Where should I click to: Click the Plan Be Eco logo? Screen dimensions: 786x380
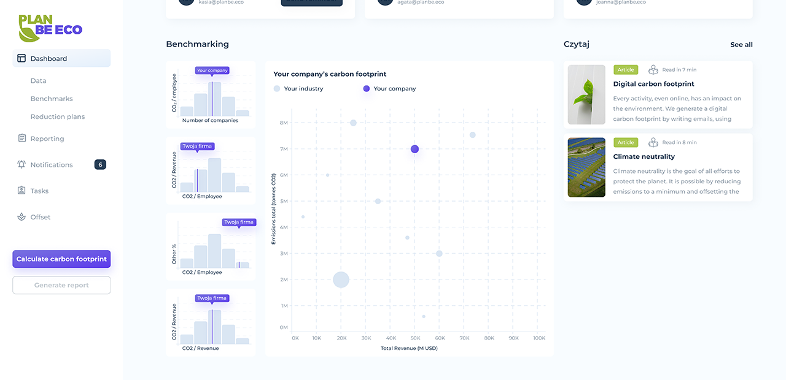click(x=50, y=28)
